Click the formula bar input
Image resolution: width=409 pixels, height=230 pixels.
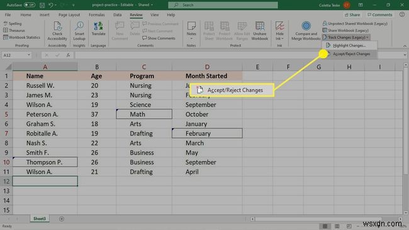click(238, 55)
